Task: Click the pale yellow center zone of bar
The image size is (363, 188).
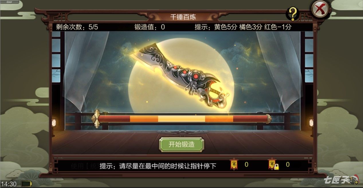Action: (x=181, y=119)
